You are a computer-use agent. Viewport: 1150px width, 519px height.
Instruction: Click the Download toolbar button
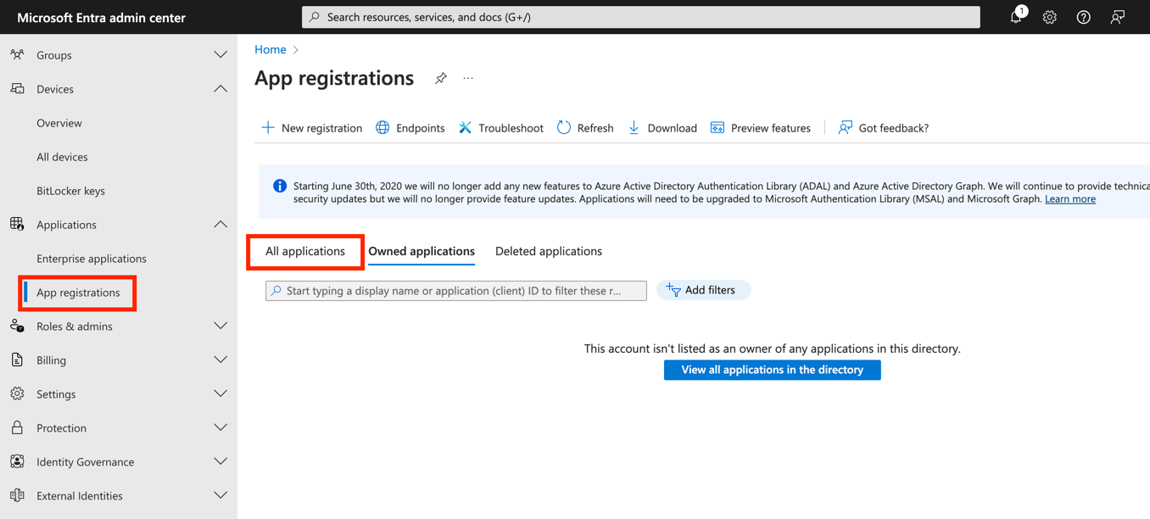[x=662, y=128]
